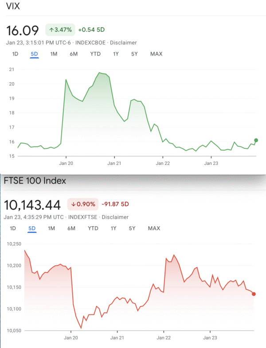Click the red endpoint dot on FTSE chart
This screenshot has width=266, height=348.
pos(254,294)
